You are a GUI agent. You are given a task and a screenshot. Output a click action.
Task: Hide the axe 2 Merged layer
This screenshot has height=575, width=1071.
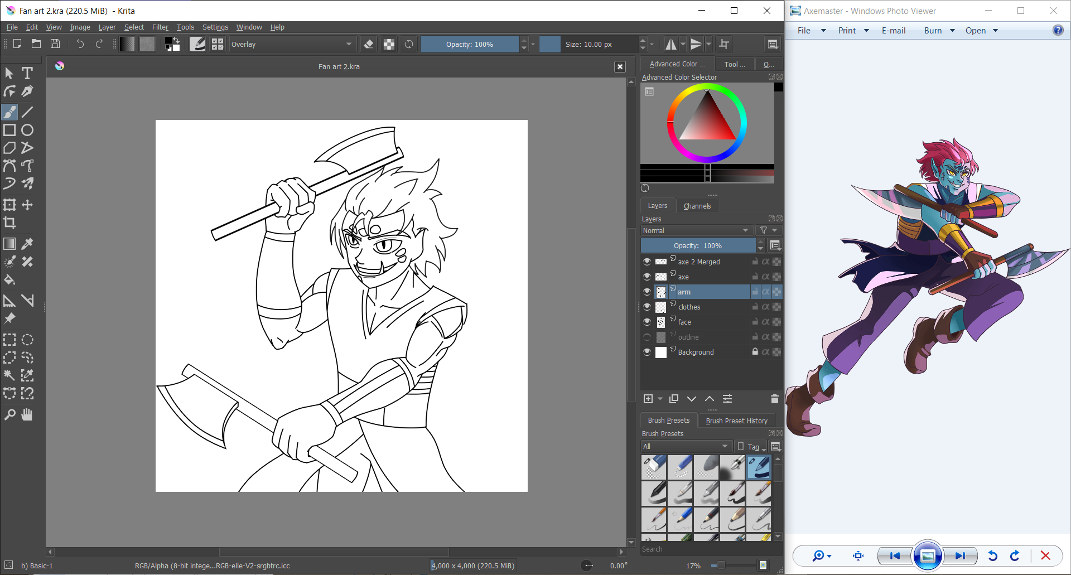647,262
